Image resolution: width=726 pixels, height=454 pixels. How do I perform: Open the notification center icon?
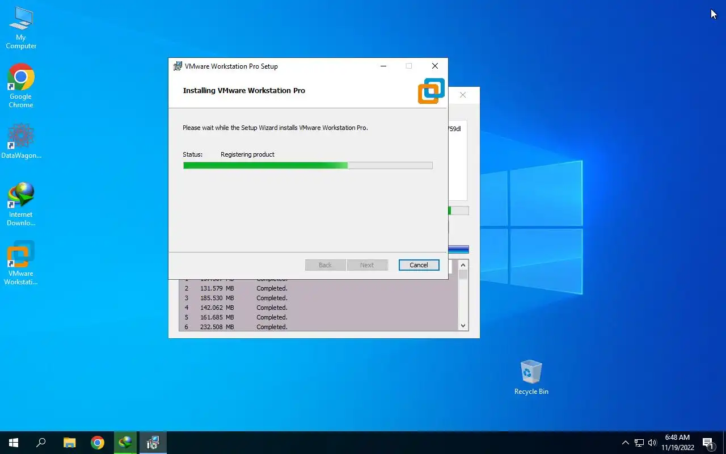pyautogui.click(x=708, y=443)
